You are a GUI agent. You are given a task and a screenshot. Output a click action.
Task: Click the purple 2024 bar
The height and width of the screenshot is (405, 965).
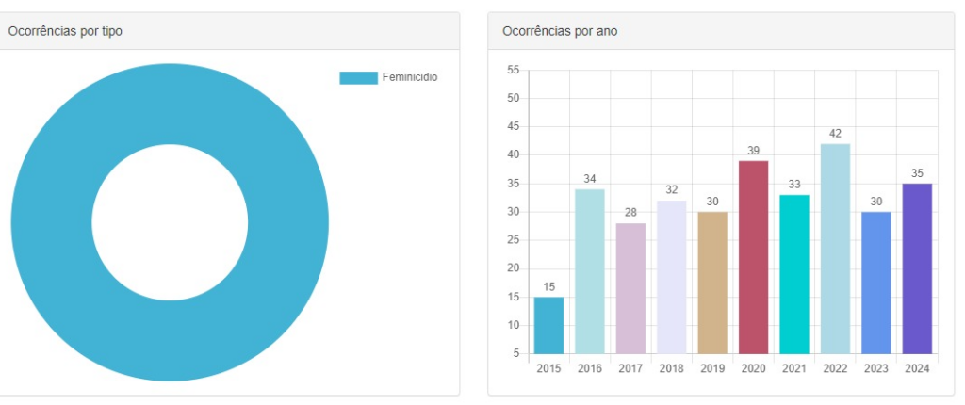[x=917, y=268]
